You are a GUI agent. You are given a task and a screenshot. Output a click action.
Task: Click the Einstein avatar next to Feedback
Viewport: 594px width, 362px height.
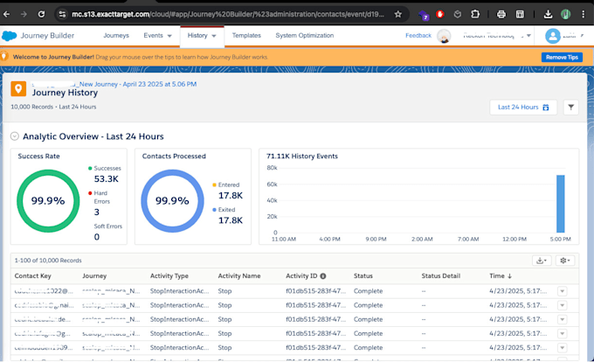[444, 36]
